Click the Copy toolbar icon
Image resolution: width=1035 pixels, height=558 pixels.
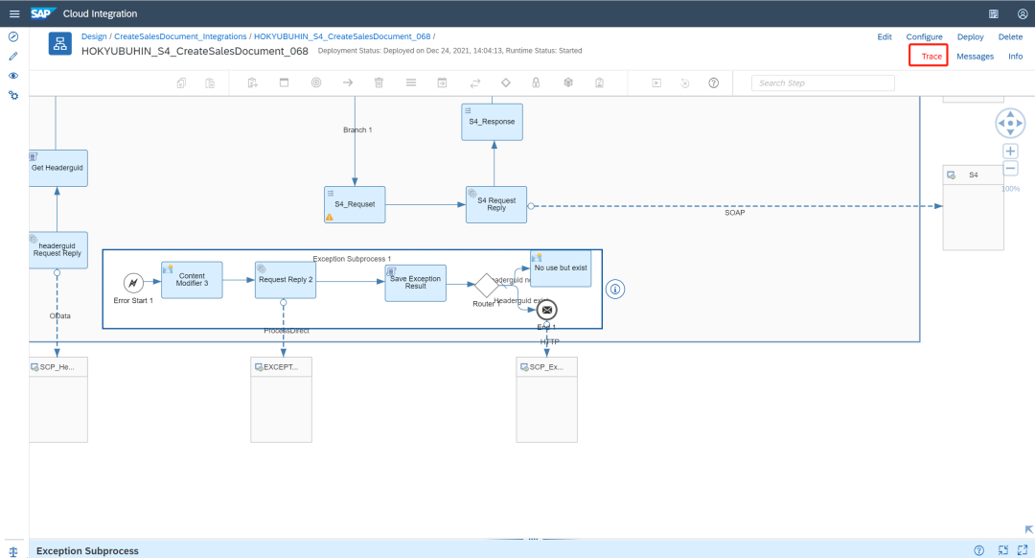tap(181, 82)
